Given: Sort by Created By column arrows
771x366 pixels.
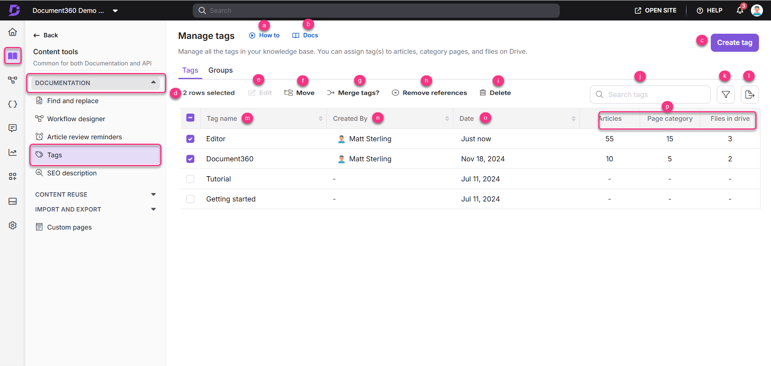Looking at the screenshot, I should (x=447, y=118).
